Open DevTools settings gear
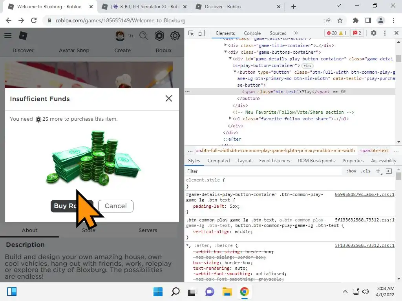 374,33
